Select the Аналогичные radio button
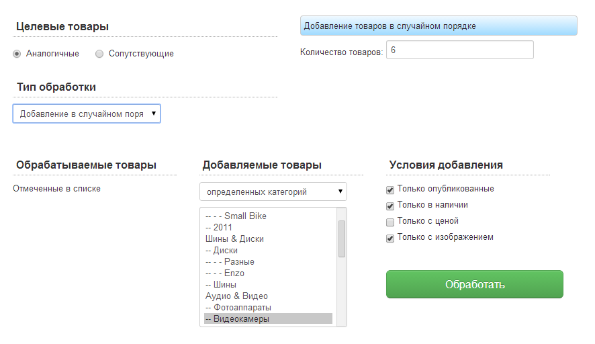This screenshot has width=595, height=344. pos(17,54)
